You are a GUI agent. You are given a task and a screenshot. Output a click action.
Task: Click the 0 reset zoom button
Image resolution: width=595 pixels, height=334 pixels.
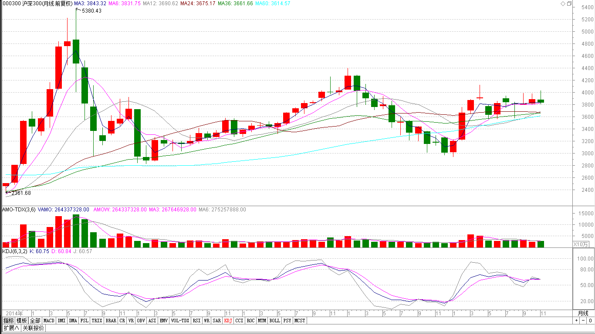pos(590,321)
